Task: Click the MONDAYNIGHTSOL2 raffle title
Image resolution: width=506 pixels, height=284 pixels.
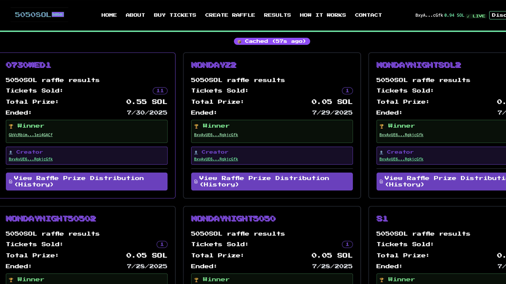Action: (419, 65)
